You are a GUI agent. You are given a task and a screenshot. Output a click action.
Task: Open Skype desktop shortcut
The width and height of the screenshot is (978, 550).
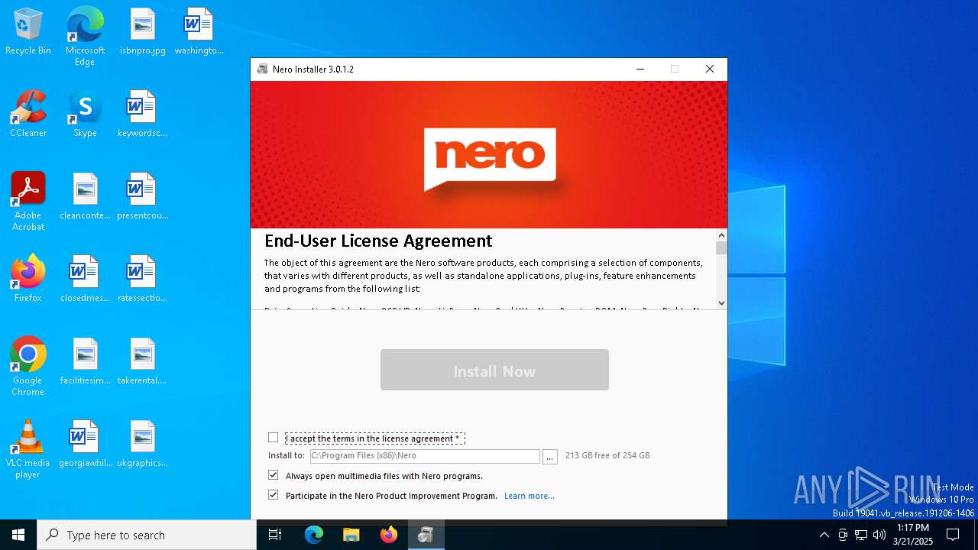pos(85,114)
